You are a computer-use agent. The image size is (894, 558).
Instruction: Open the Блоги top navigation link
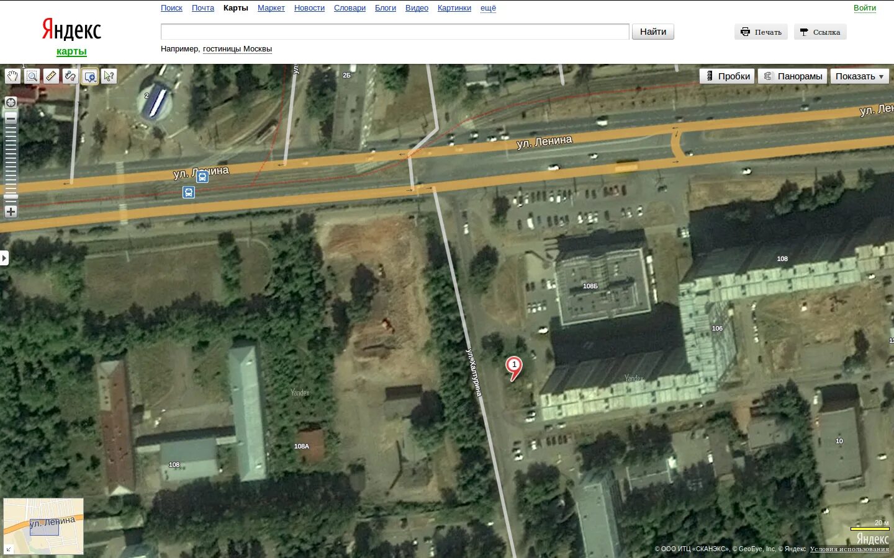tap(386, 8)
